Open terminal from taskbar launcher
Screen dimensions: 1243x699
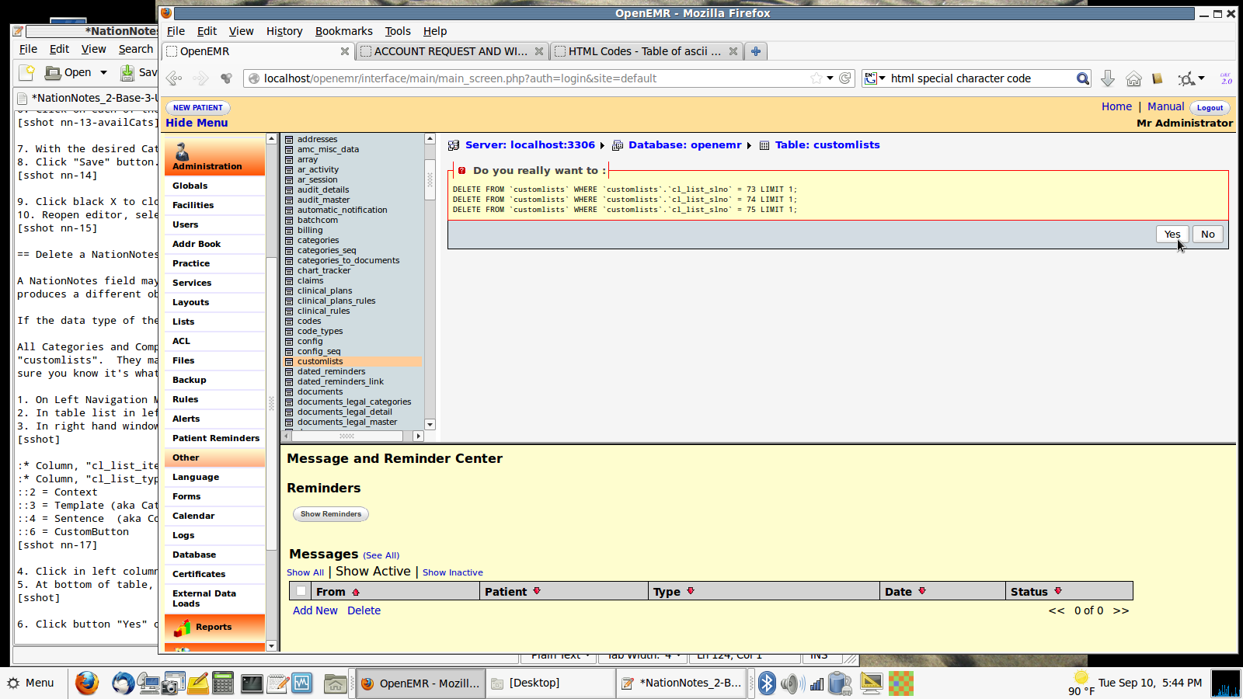point(252,683)
